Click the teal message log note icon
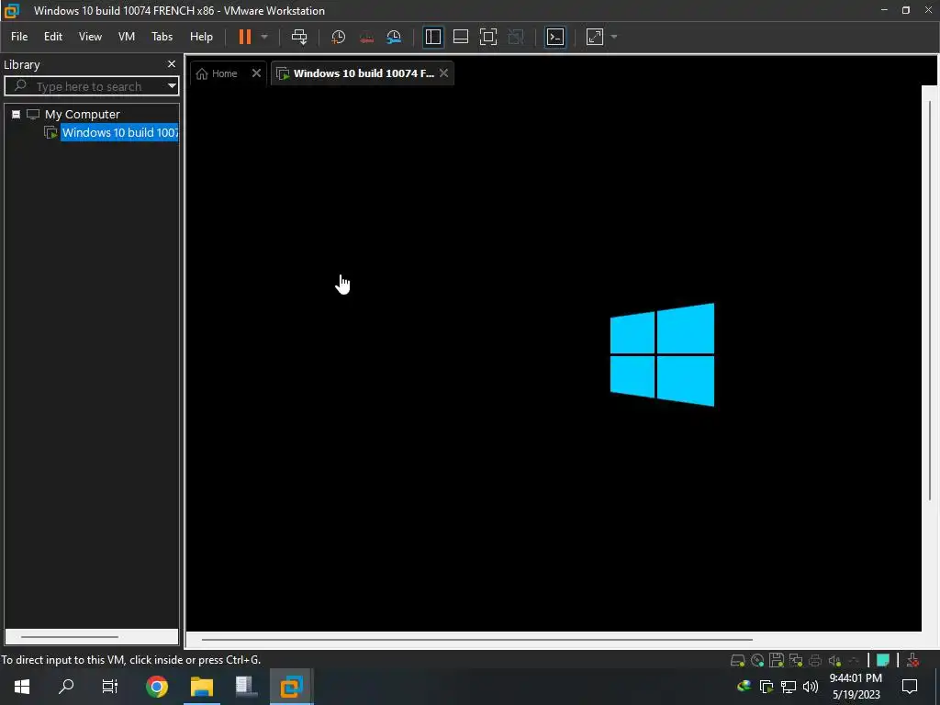 coord(882,661)
